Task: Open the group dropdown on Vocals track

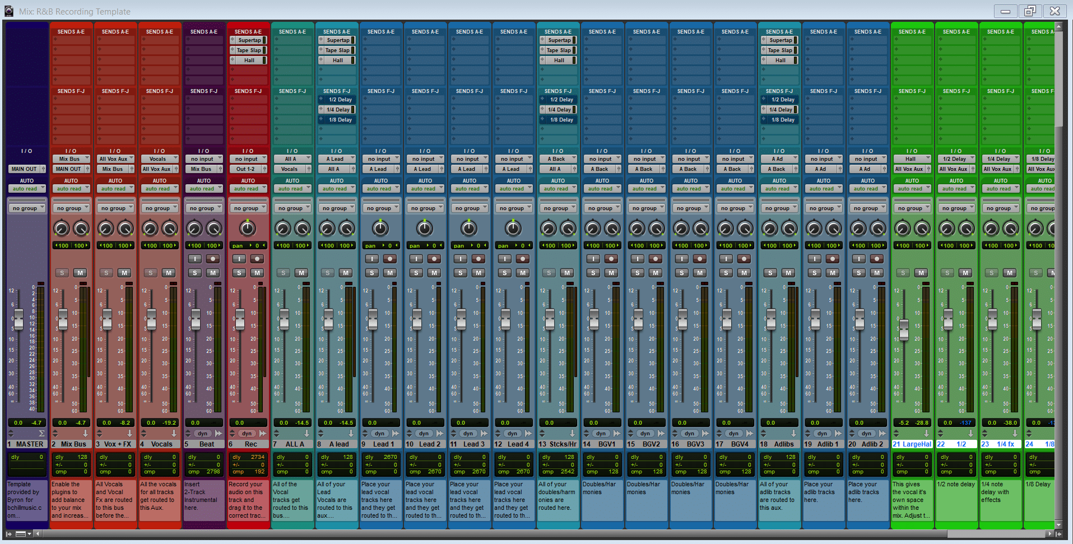Action: pos(159,208)
